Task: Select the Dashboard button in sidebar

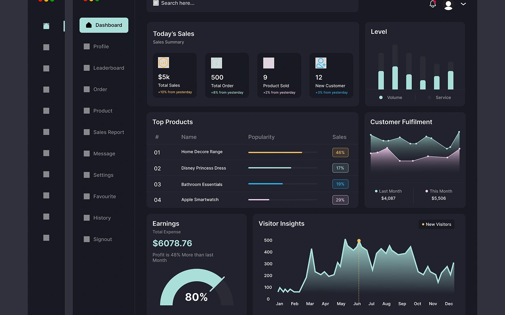Action: pos(104,25)
